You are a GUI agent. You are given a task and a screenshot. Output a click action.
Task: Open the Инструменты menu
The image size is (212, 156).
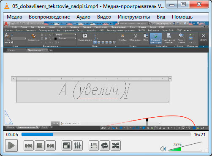(134, 17)
